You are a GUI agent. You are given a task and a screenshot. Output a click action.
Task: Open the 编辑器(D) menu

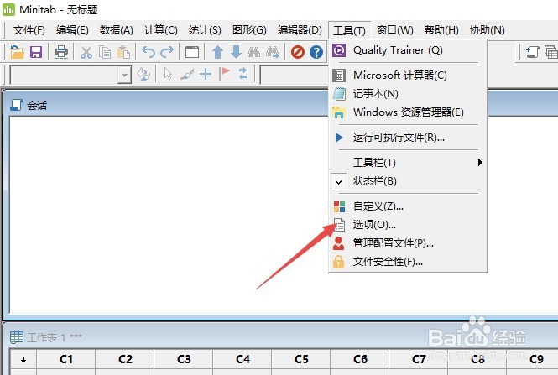pos(300,30)
